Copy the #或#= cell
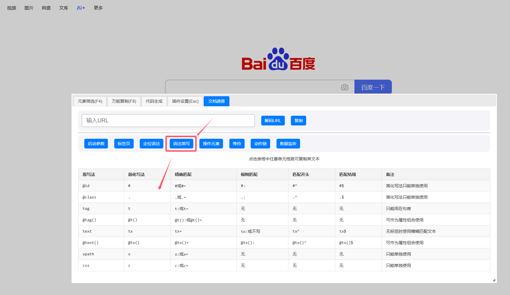 203,186
